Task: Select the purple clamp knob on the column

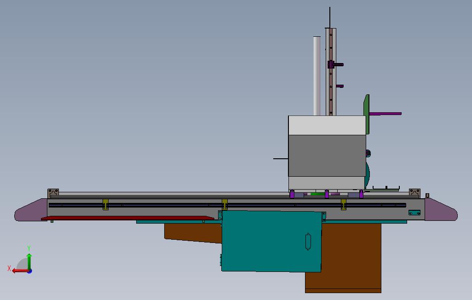Action: [335, 64]
